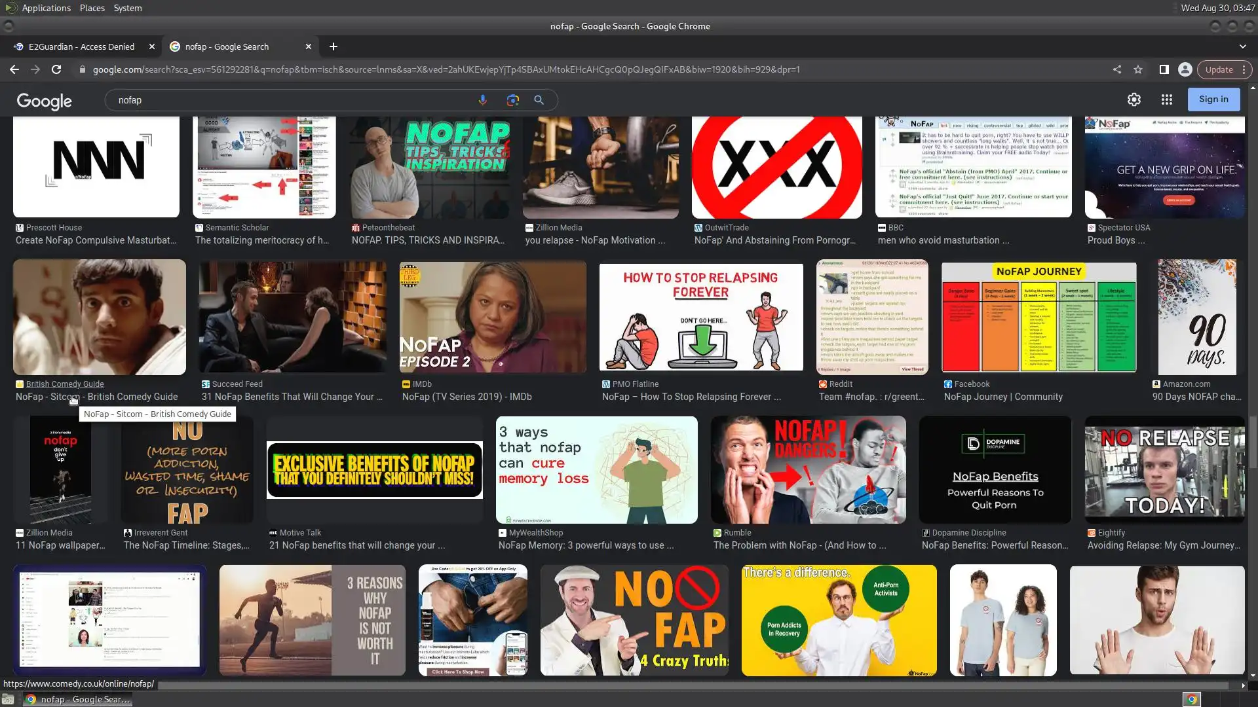Open a new browser tab
The width and height of the screenshot is (1258, 707).
pos(334,46)
